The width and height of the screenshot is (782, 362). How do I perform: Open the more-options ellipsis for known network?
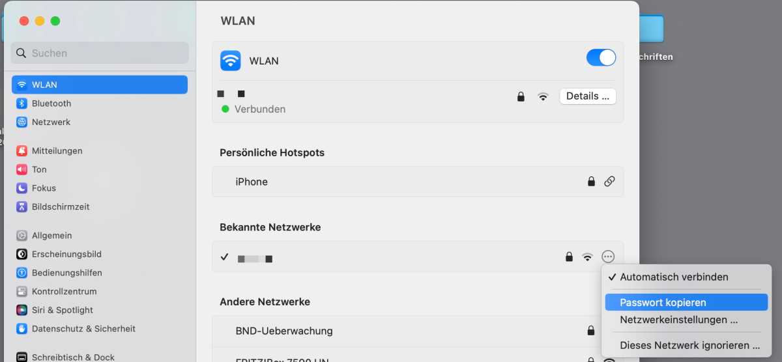point(608,257)
